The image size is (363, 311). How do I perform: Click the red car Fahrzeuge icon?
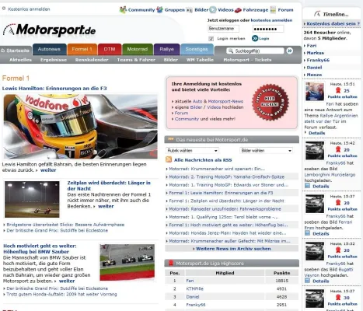[x=238, y=10]
